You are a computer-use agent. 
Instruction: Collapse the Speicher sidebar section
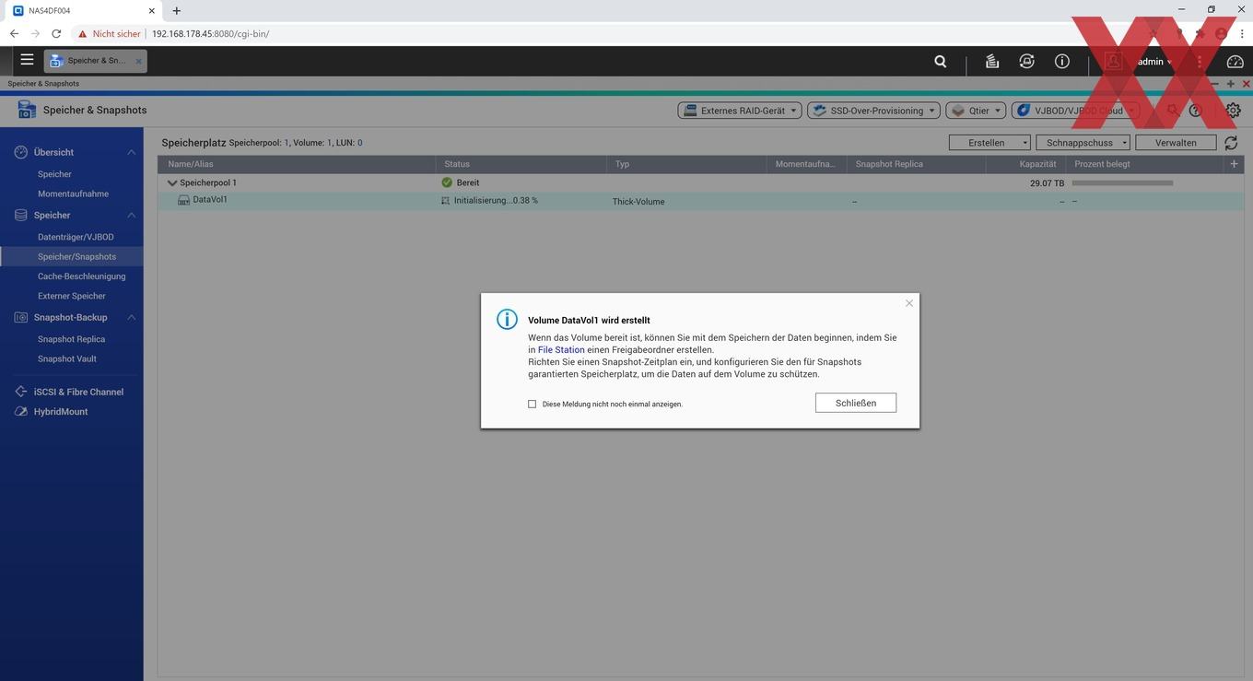[x=131, y=215]
